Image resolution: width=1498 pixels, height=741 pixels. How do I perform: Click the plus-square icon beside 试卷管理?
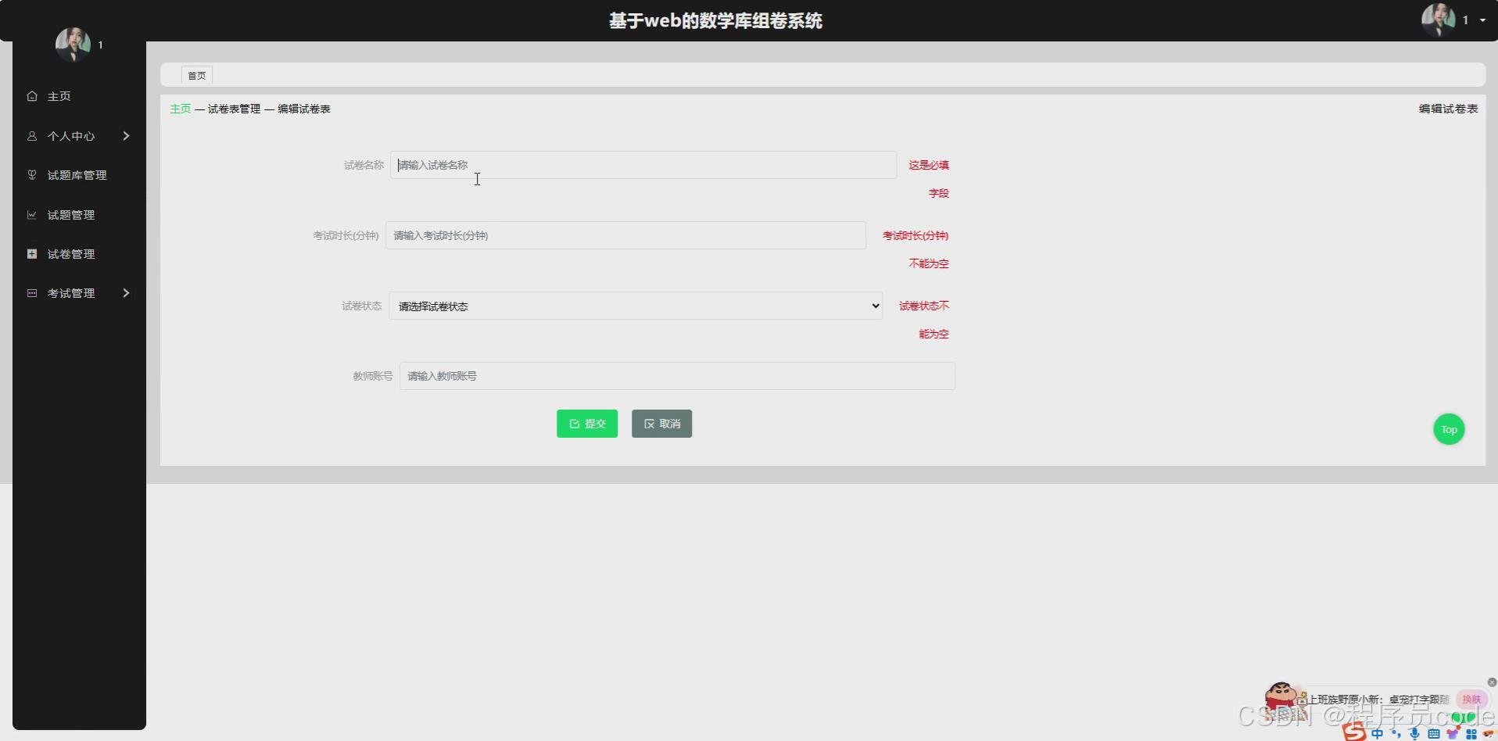click(32, 254)
